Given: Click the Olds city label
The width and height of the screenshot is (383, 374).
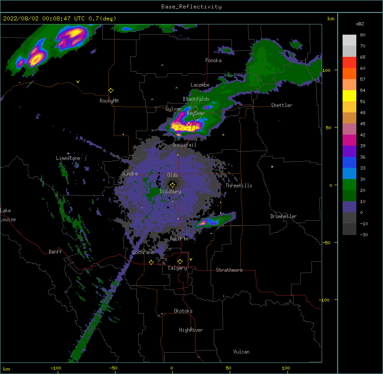Looking at the screenshot, I should [172, 175].
